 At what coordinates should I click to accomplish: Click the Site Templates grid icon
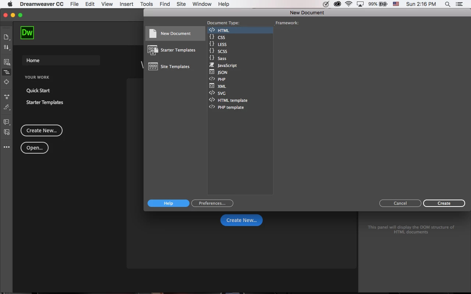153,67
